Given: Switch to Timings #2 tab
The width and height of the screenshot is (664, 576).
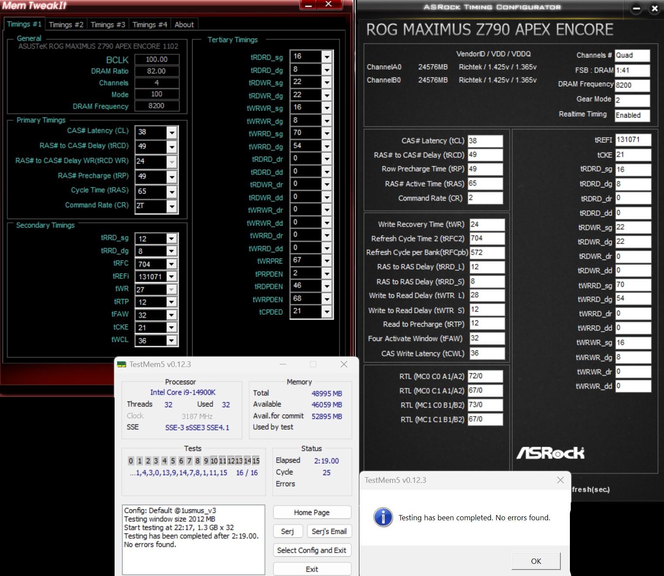Looking at the screenshot, I should pos(66,24).
